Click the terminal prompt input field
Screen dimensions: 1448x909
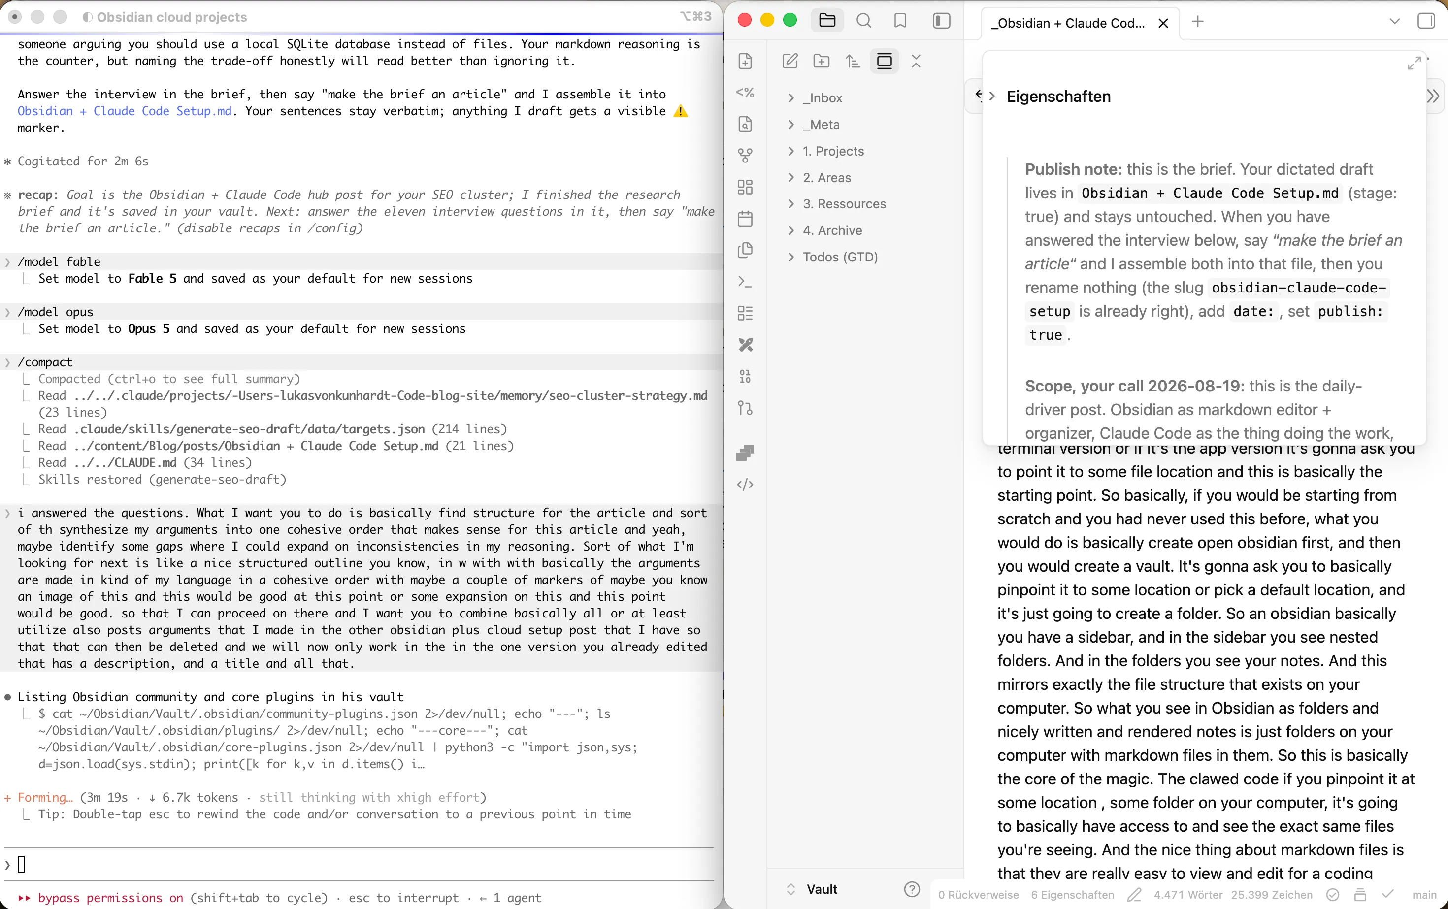pos(360,865)
